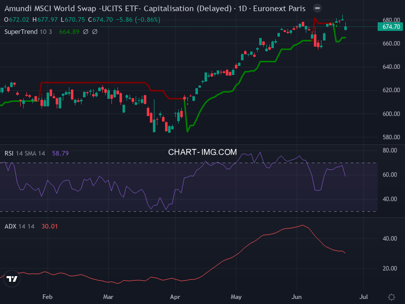Click the latest candlestick on the chart
The image size is (405, 304).
pyautogui.click(x=346, y=27)
